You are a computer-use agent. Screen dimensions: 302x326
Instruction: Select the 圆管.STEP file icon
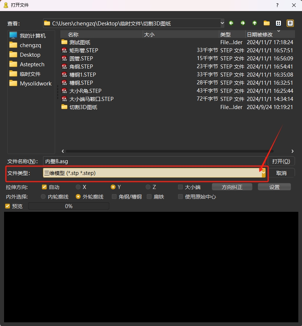(x=64, y=59)
